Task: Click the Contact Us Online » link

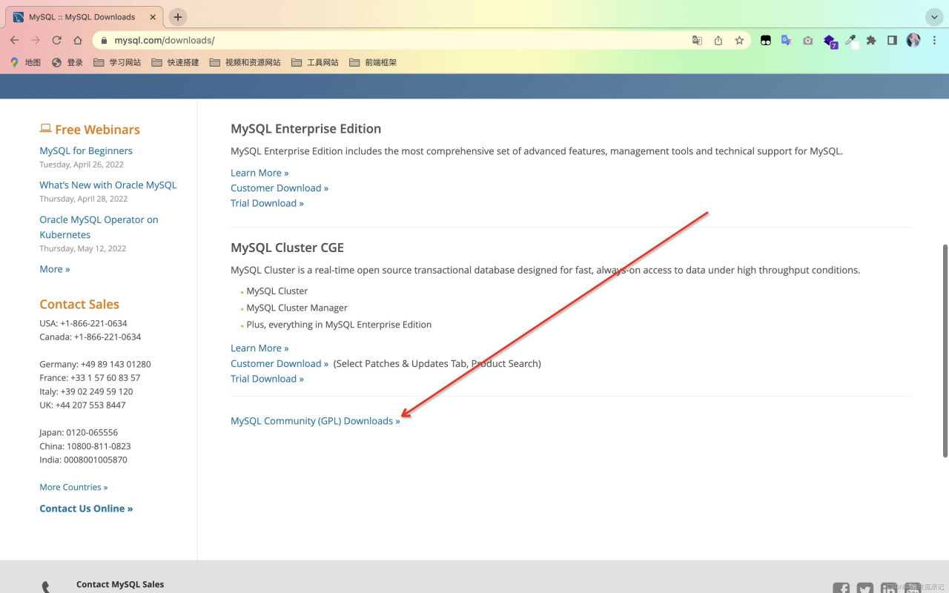Action: [x=86, y=508]
